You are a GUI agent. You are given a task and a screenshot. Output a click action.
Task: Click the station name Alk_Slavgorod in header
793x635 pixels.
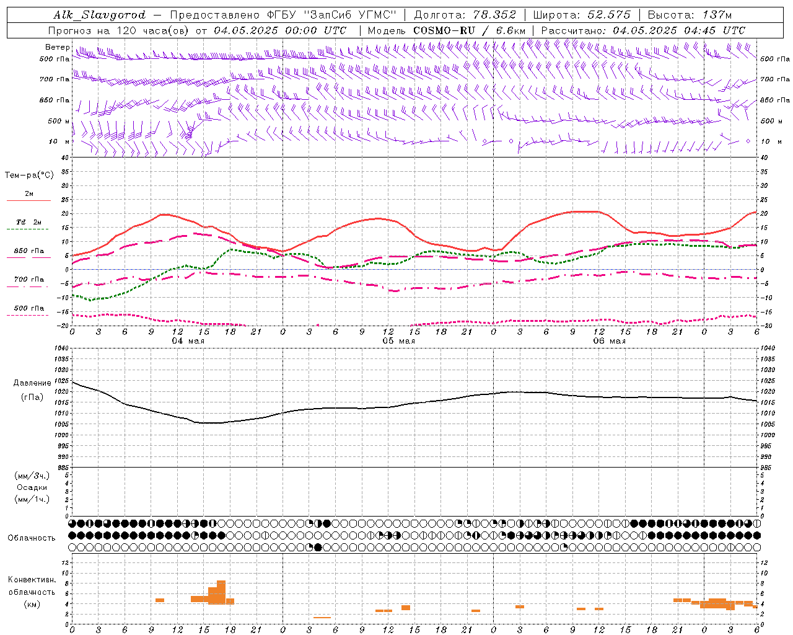point(100,15)
